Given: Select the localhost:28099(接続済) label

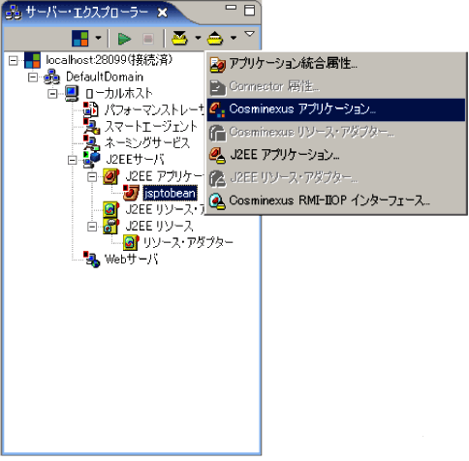Looking at the screenshot, I should [109, 60].
